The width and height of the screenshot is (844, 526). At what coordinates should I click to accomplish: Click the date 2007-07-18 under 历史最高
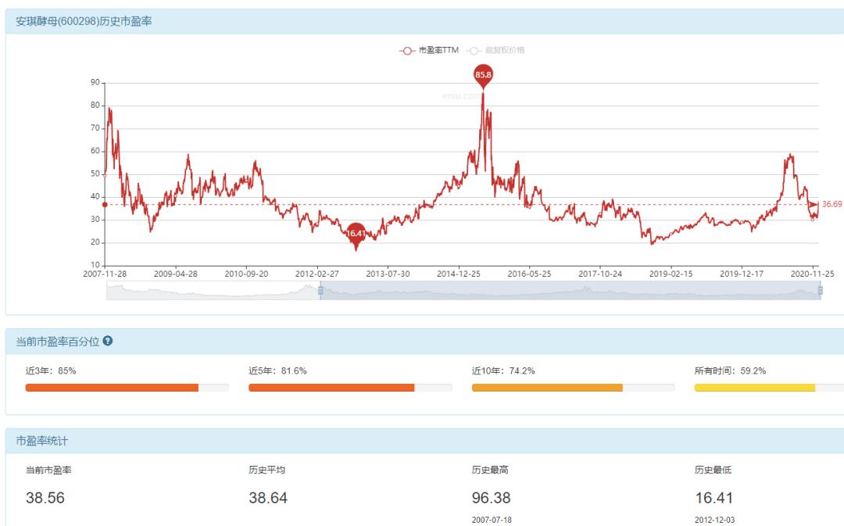point(492,520)
